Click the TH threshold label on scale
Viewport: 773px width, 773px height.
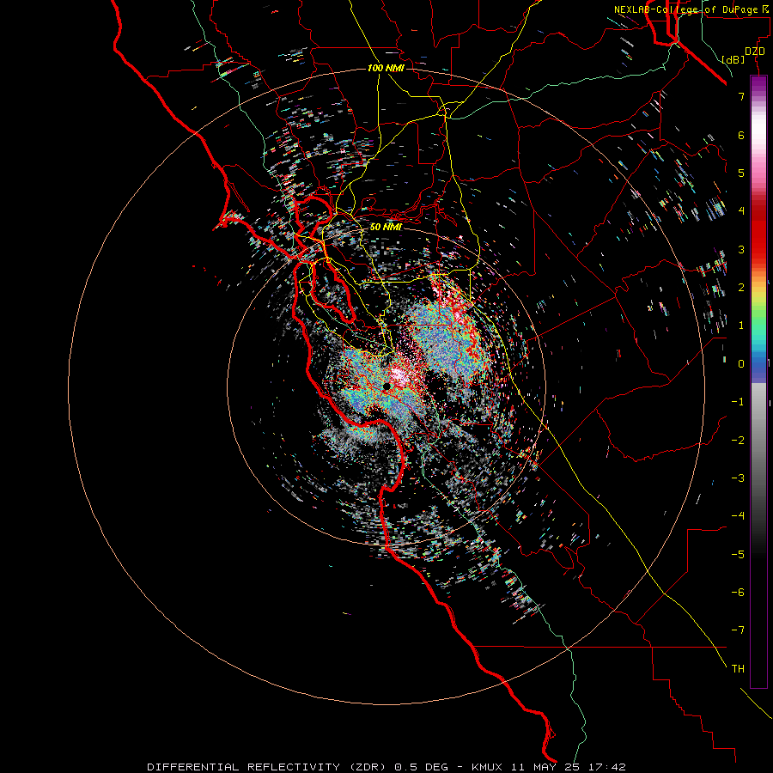[738, 668]
